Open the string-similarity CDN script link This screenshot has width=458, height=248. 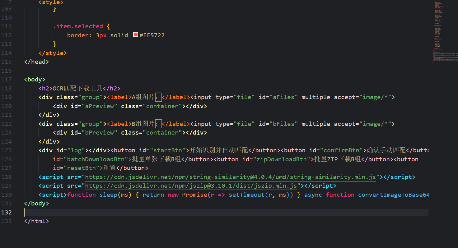[231, 177]
